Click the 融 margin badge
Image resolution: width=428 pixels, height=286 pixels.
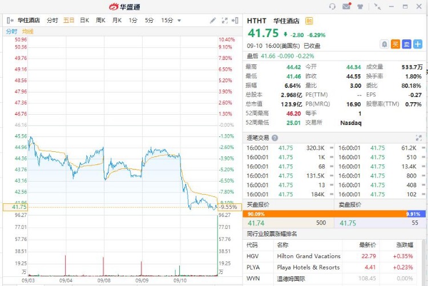309,21
